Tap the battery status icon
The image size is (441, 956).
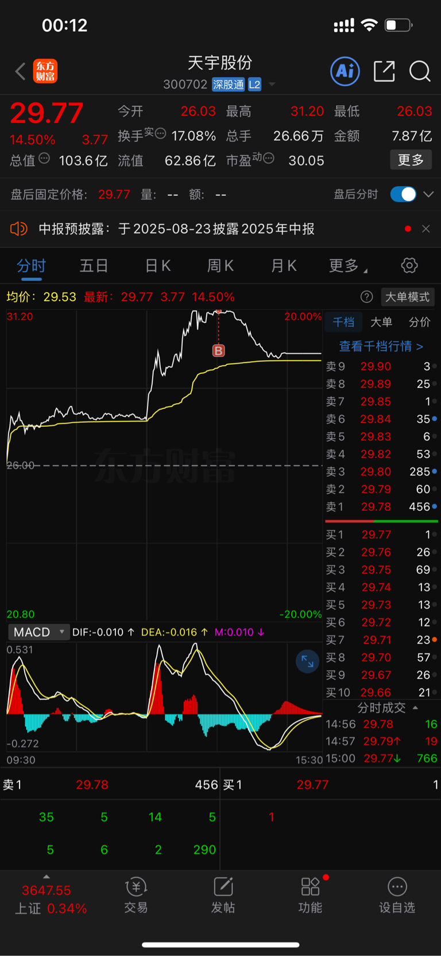[399, 25]
